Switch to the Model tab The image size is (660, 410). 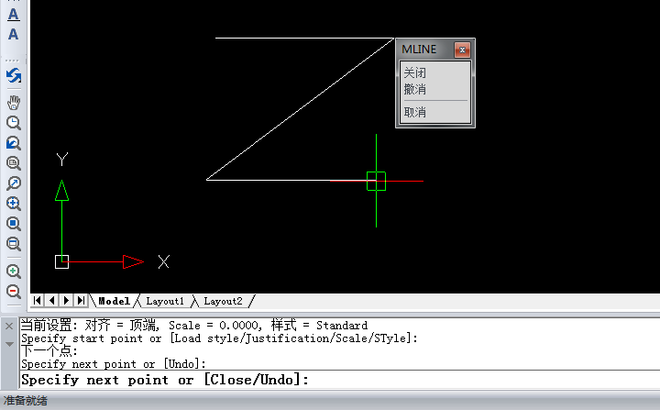[114, 301]
